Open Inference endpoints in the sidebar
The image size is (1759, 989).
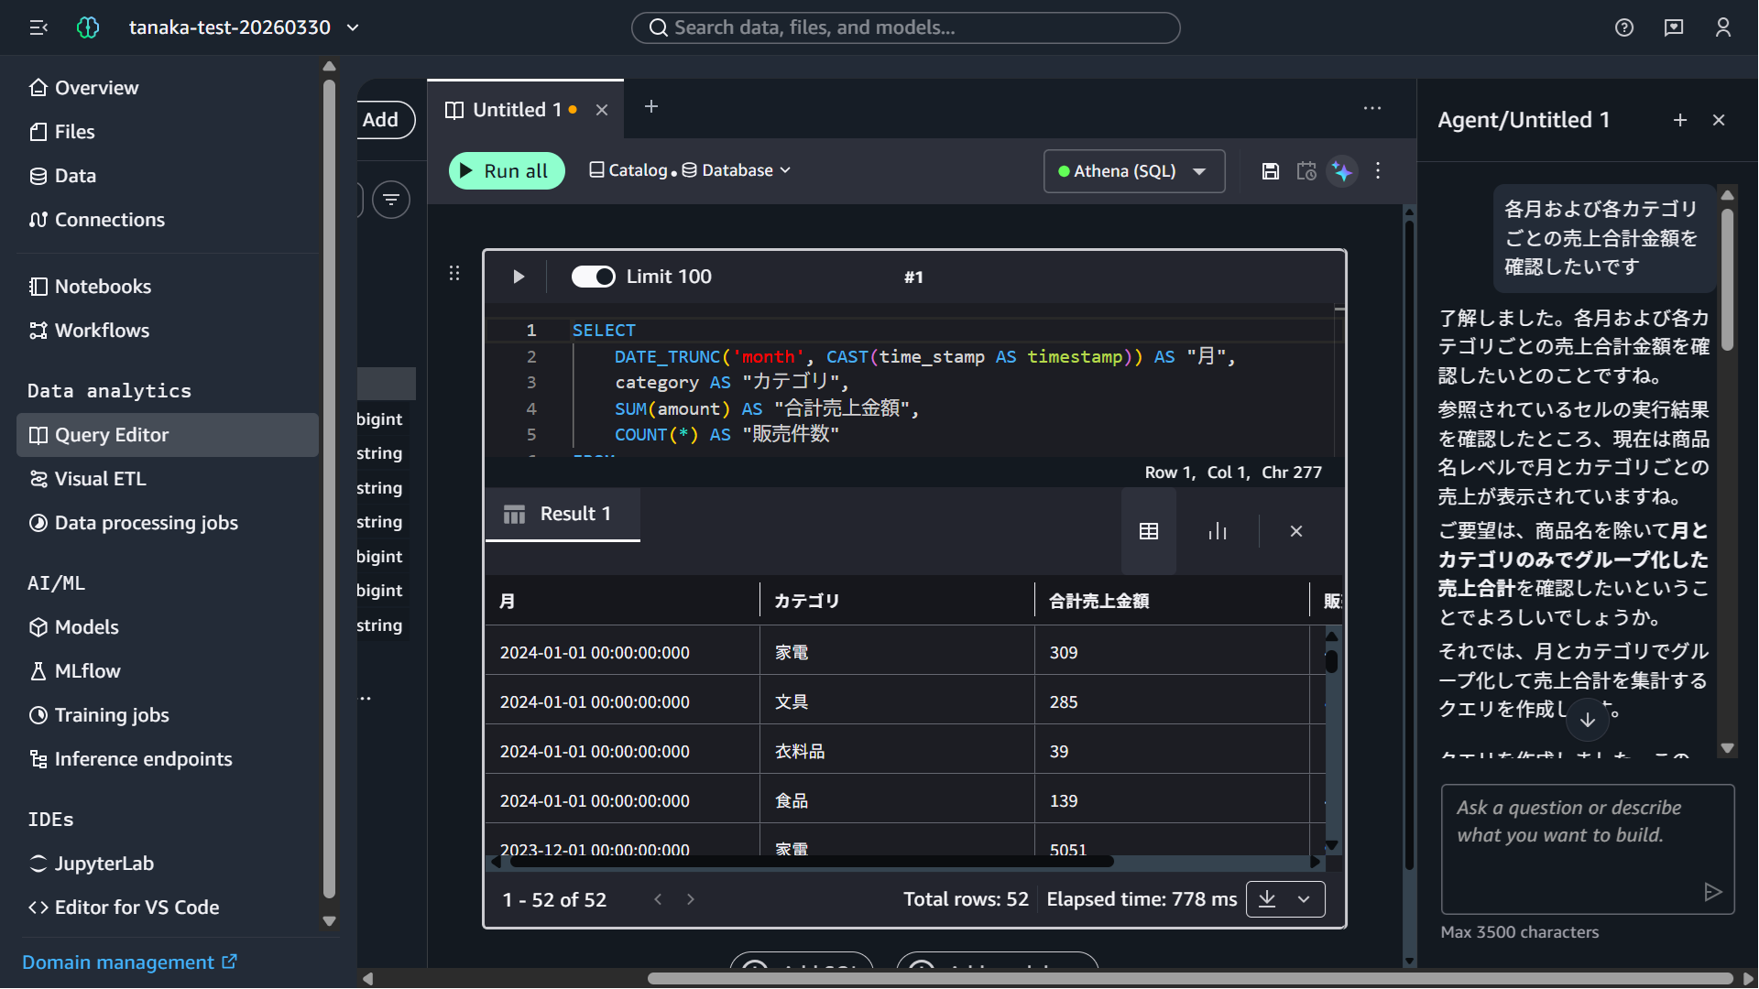(168, 759)
